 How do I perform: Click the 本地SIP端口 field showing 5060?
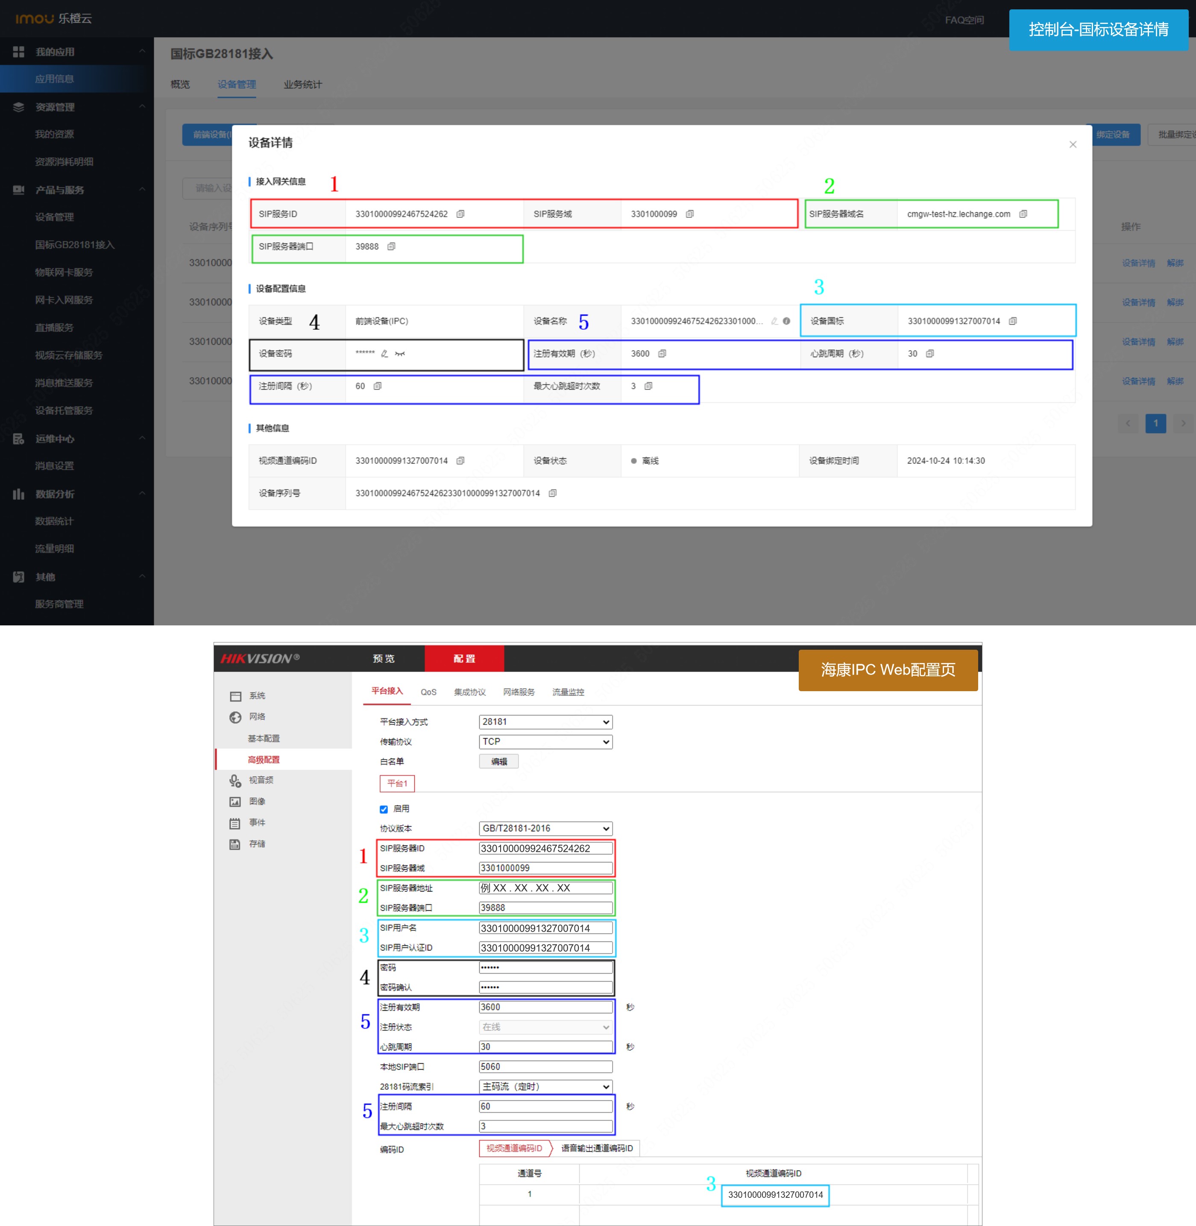(545, 1067)
